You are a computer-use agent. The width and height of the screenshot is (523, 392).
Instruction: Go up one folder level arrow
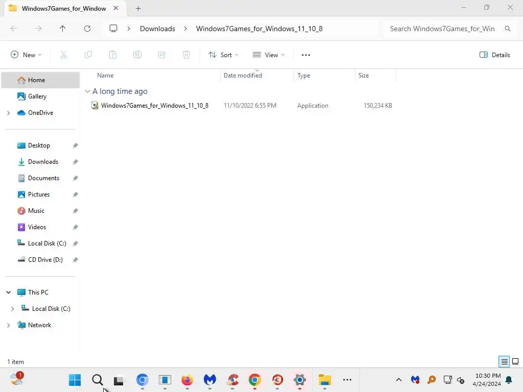click(x=63, y=29)
